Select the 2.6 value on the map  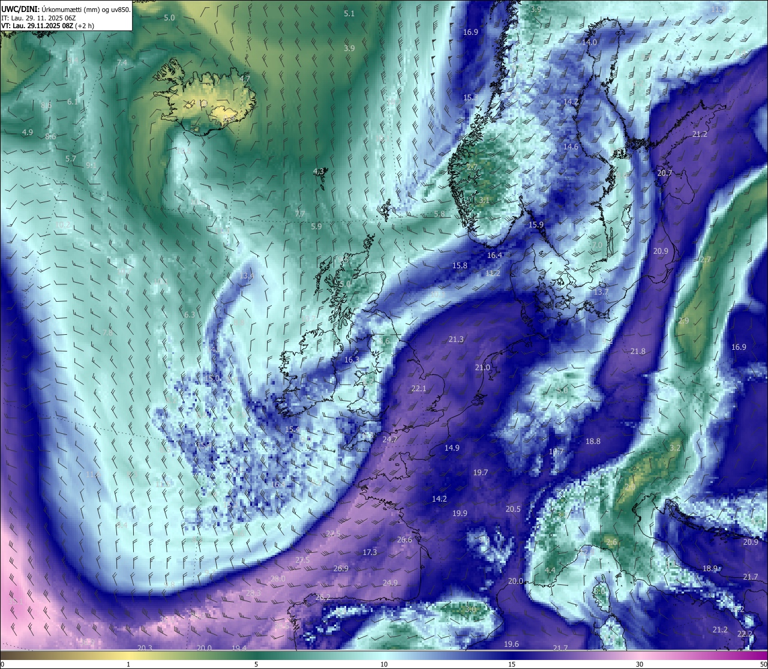(611, 542)
